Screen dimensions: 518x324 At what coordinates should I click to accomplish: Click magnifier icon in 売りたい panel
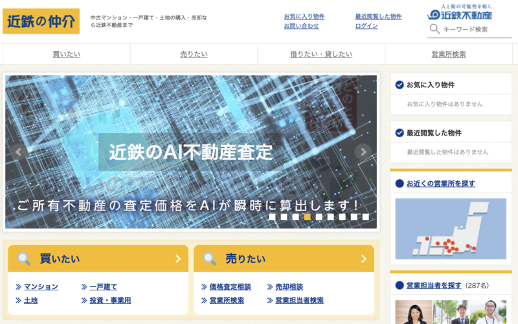(x=209, y=259)
